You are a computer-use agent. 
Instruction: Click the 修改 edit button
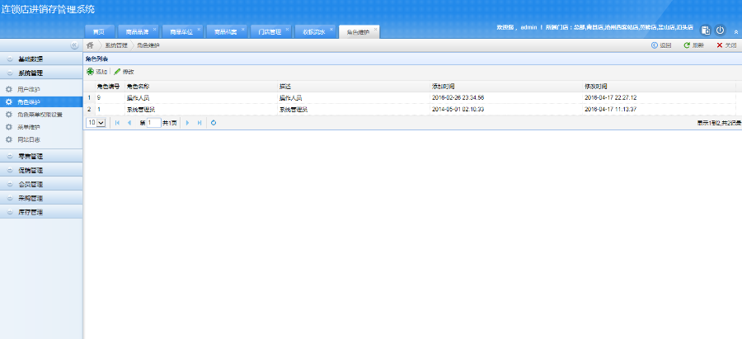pyautogui.click(x=124, y=72)
